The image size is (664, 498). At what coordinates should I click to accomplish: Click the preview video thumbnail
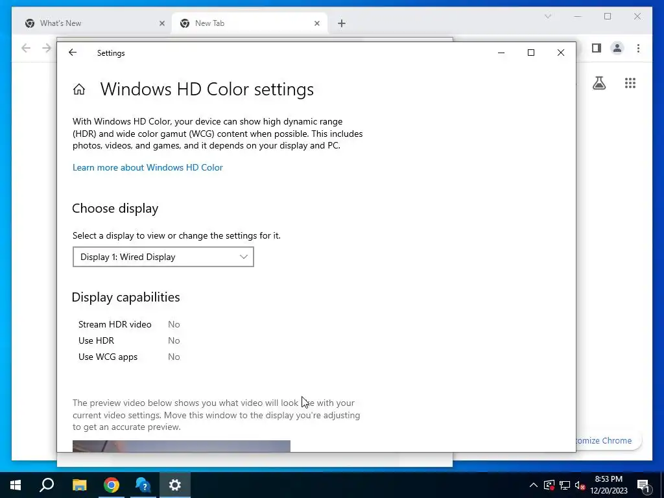pyautogui.click(x=182, y=446)
